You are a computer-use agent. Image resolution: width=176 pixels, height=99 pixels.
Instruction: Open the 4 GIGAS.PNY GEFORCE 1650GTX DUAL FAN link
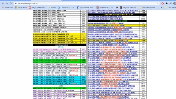(x=108, y=41)
